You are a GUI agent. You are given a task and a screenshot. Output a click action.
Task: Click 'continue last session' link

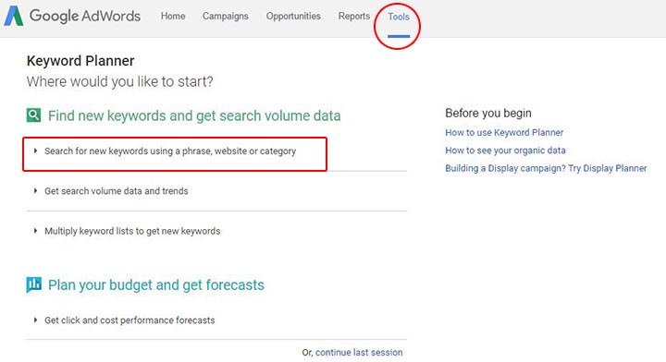coord(359,352)
